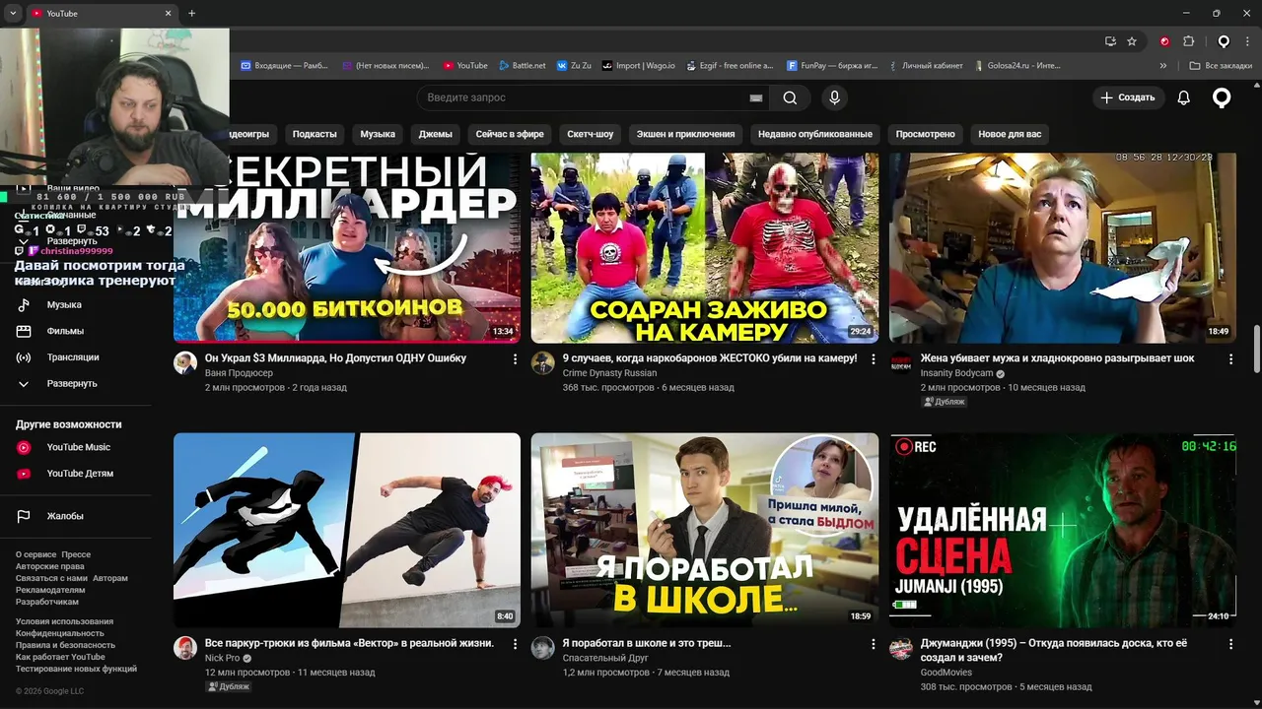1262x709 pixels.
Task: Play the Удалённая сцена Jumanji thumbnail
Action: [1063, 530]
